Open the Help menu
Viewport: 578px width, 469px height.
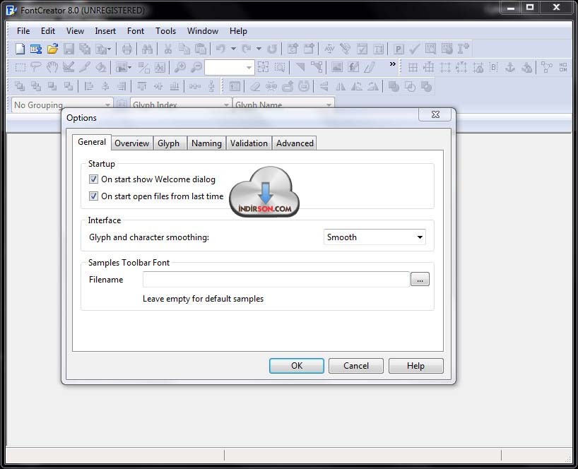click(x=238, y=31)
